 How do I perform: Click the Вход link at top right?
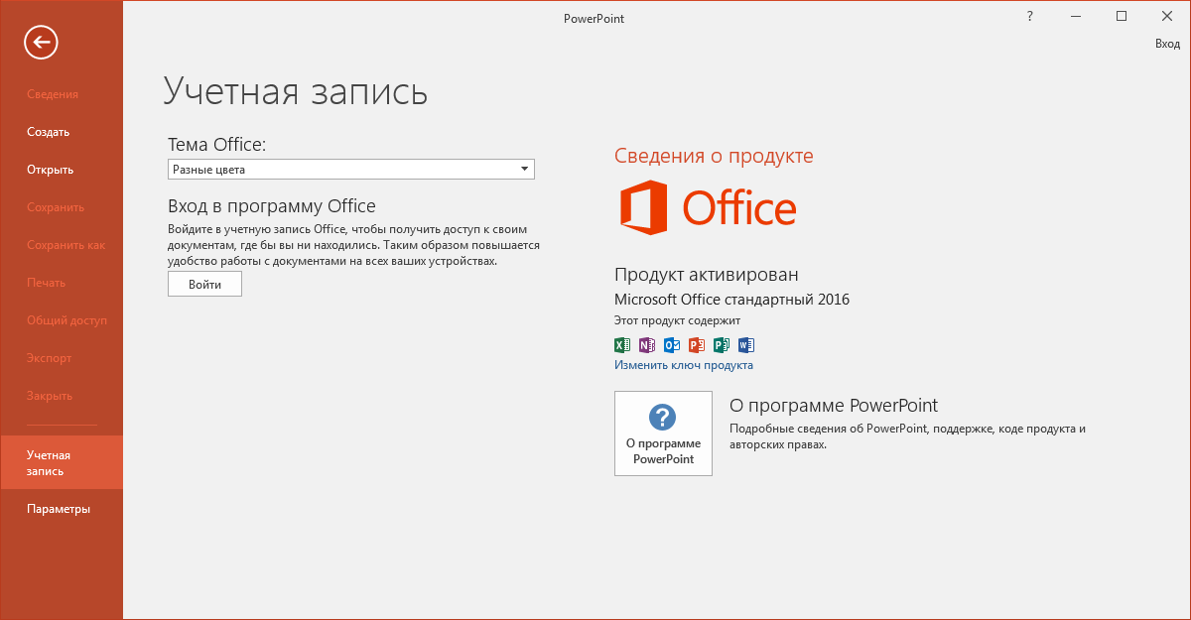tap(1167, 44)
